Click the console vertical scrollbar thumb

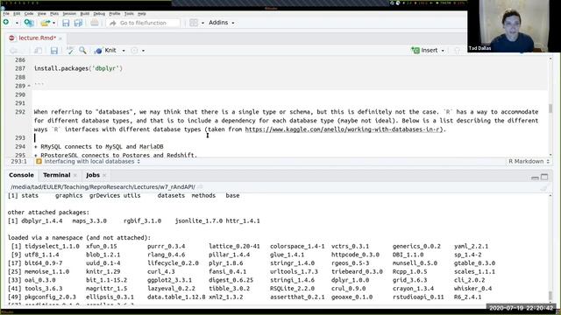coord(550,297)
